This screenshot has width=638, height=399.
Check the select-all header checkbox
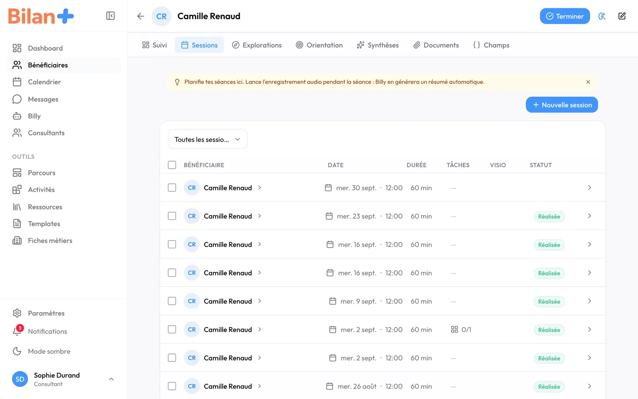pyautogui.click(x=172, y=165)
